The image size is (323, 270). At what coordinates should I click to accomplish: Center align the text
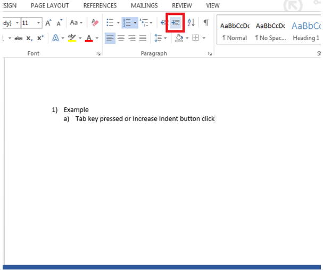(x=121, y=38)
